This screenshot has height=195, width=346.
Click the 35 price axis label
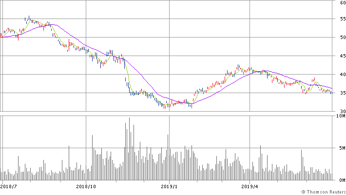coord(343,93)
